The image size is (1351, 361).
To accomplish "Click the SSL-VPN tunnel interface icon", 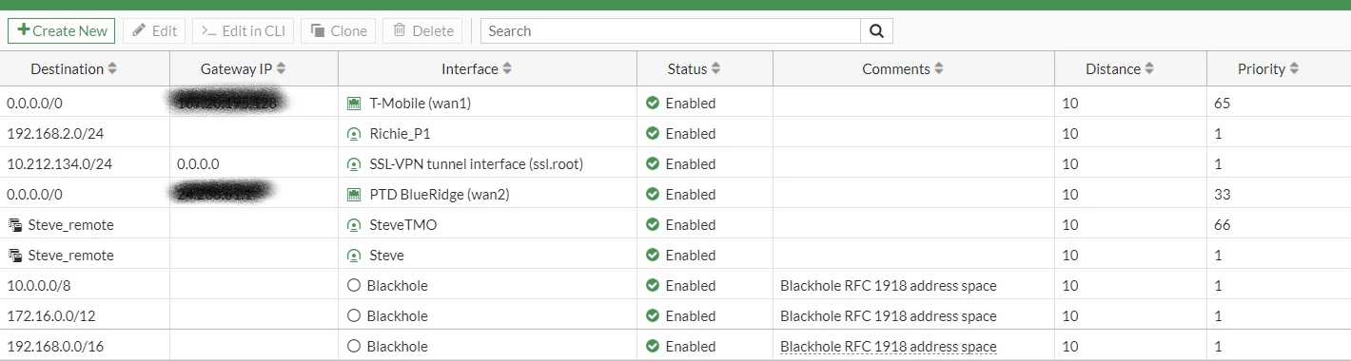I will 354,163.
